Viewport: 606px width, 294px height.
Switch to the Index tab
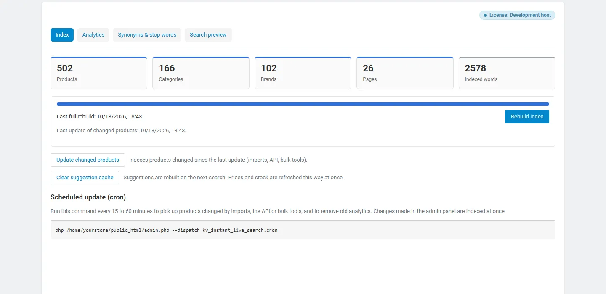[62, 35]
